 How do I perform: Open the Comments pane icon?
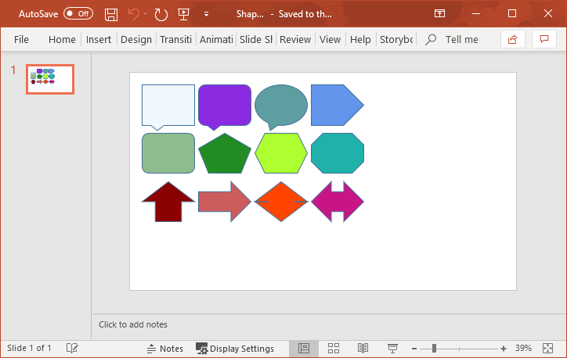pos(544,39)
